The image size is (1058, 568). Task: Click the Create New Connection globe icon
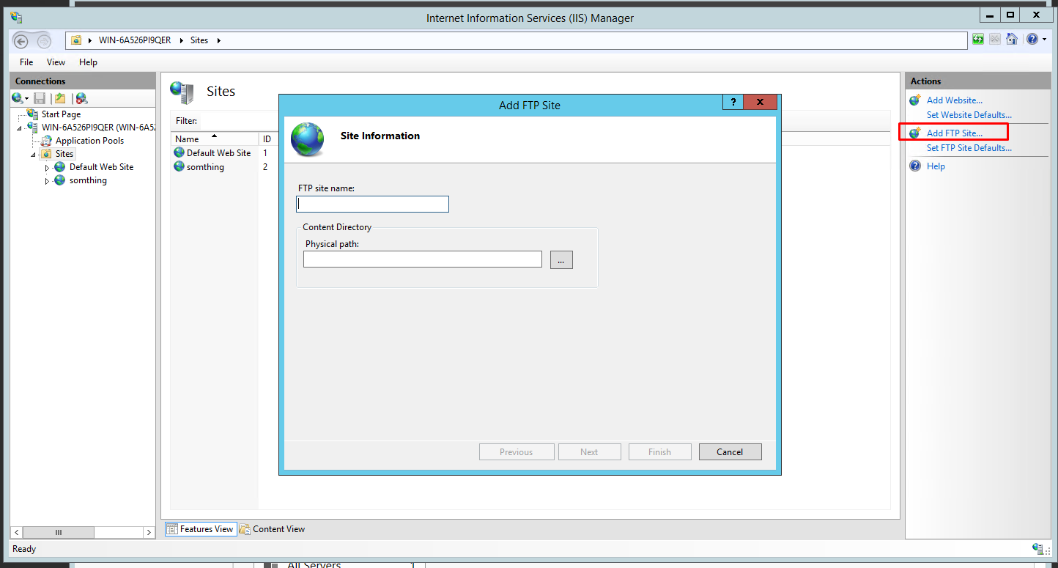[17, 97]
